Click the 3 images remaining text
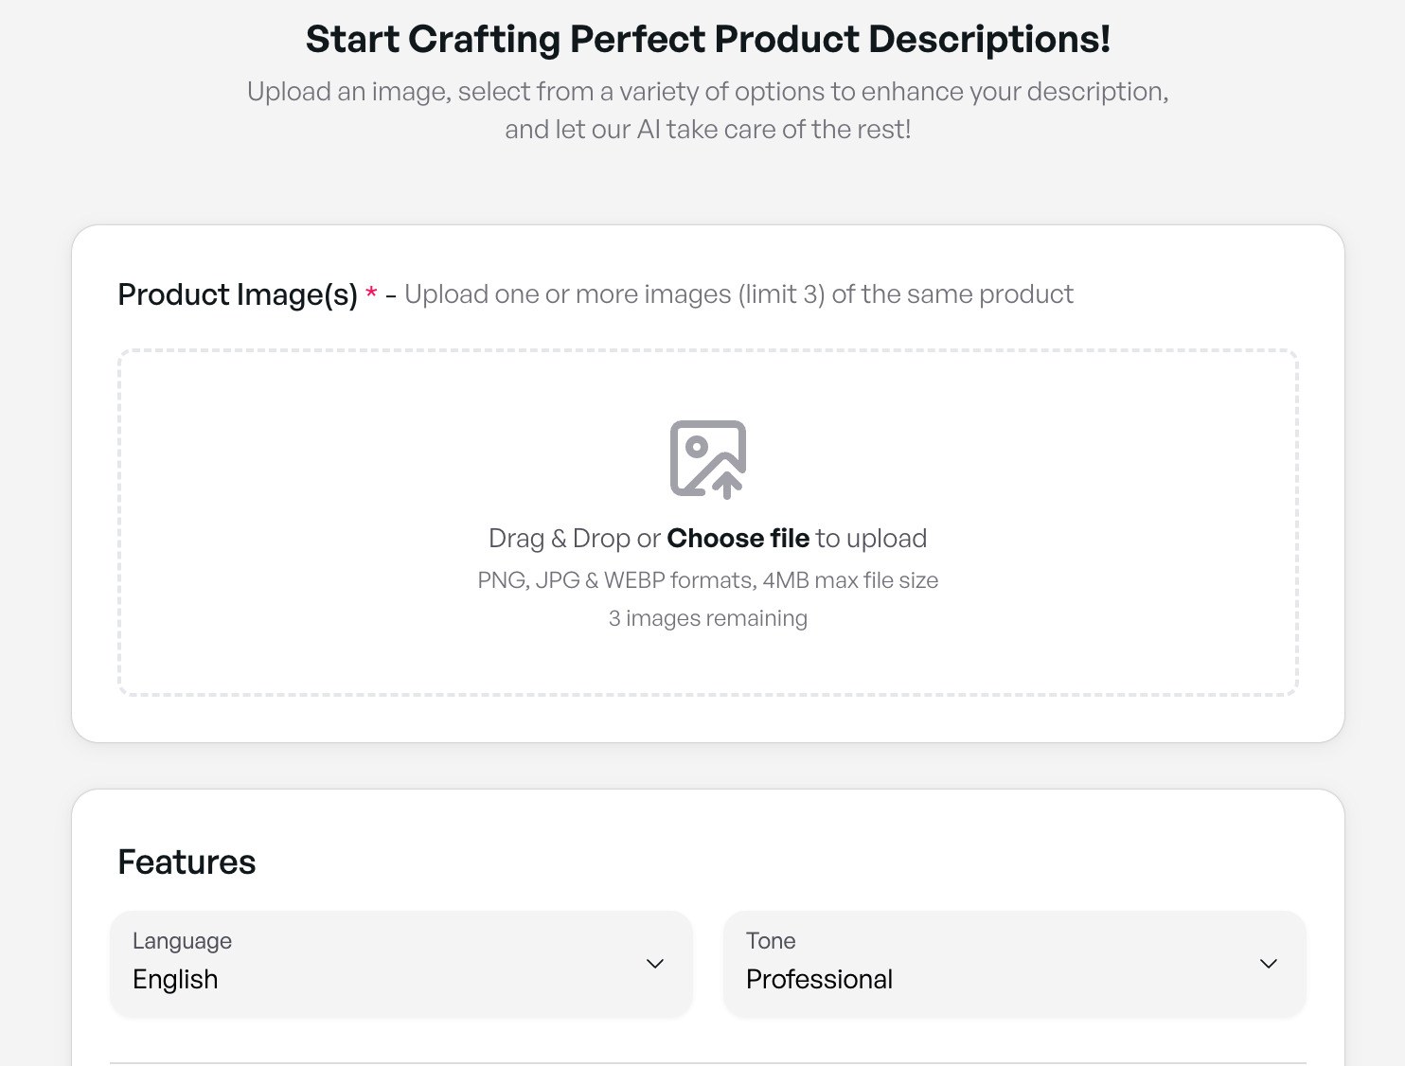The height and width of the screenshot is (1066, 1405). click(x=707, y=618)
